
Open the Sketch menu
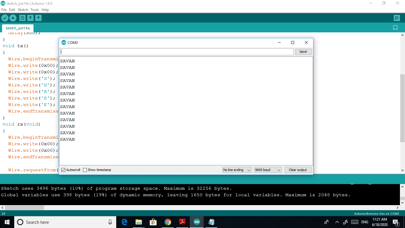(x=23, y=10)
